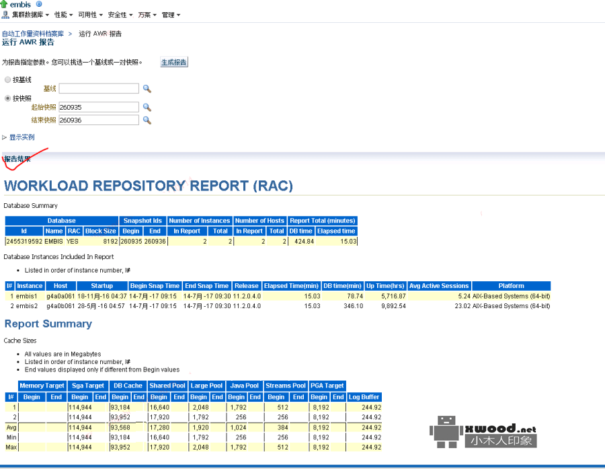The width and height of the screenshot is (605, 469).
Task: Select the 按基线 radio button
Action: pos(7,79)
